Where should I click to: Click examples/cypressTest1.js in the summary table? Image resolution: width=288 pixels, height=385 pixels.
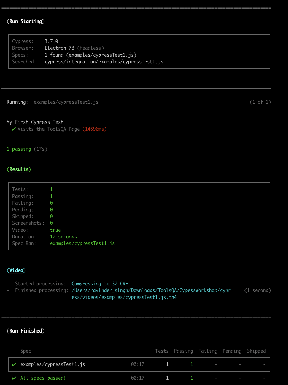(x=53, y=364)
